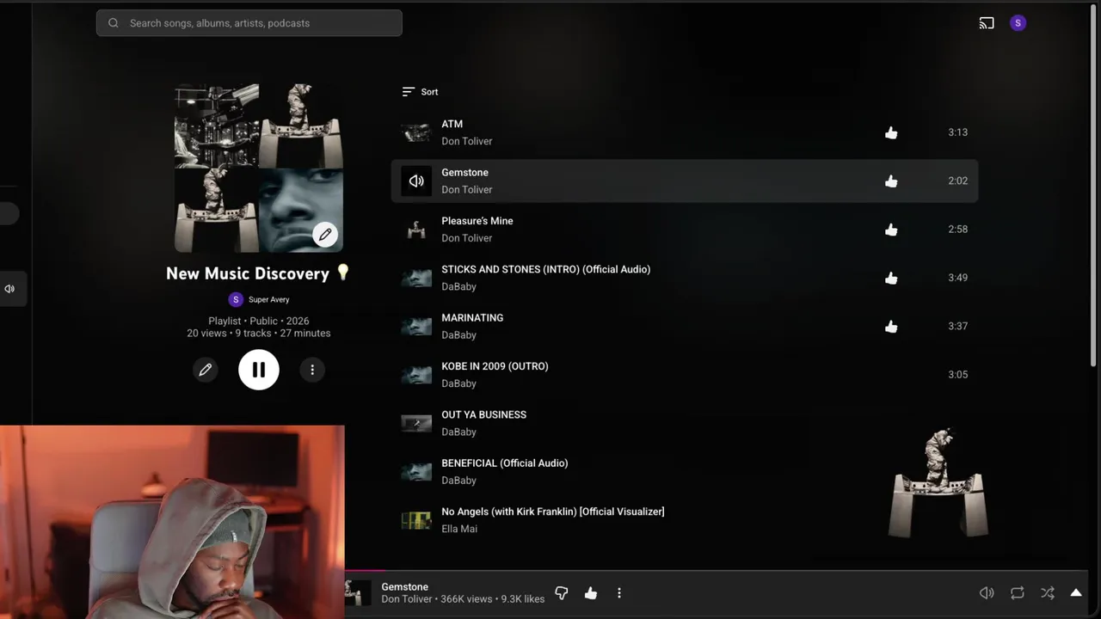Viewport: 1101px width, 619px height.
Task: Open Don Toliver artist link under ATM
Action: [x=467, y=141]
